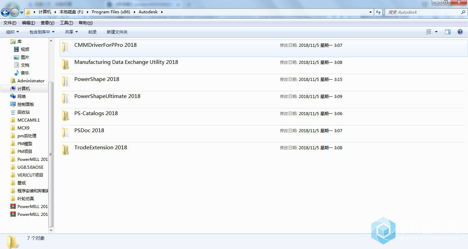Select 壁纸 folder in sidebar
This screenshot has width=468, height=249.
click(x=22, y=183)
